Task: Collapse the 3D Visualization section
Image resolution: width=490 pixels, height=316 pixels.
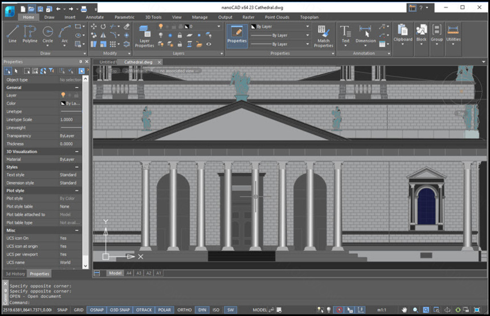Action: point(76,151)
